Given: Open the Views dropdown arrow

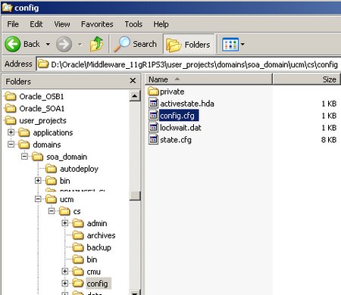Looking at the screenshot, I should click(x=242, y=45).
